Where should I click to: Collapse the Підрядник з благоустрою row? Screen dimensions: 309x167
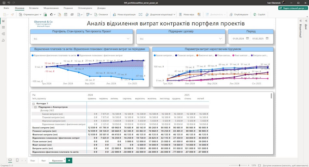point(35,107)
